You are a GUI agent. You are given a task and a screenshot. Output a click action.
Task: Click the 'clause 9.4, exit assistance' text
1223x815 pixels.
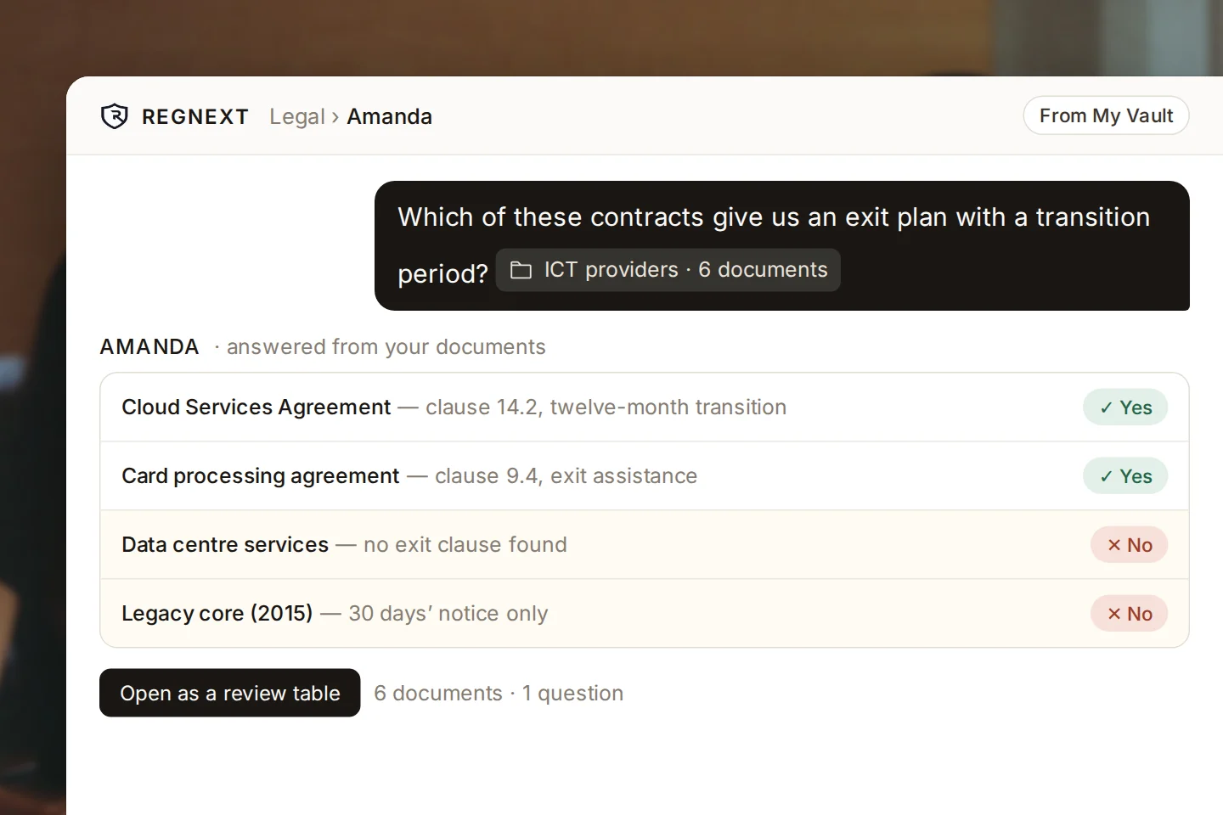(566, 476)
